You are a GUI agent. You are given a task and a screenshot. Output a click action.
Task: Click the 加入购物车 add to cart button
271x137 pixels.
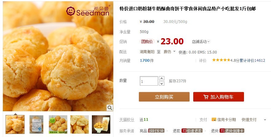tap(218, 97)
